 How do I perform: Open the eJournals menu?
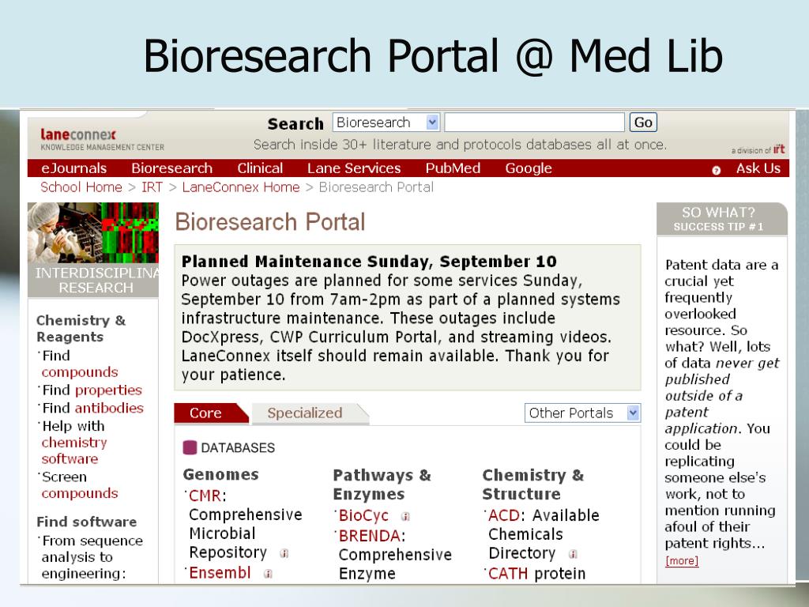[73, 168]
